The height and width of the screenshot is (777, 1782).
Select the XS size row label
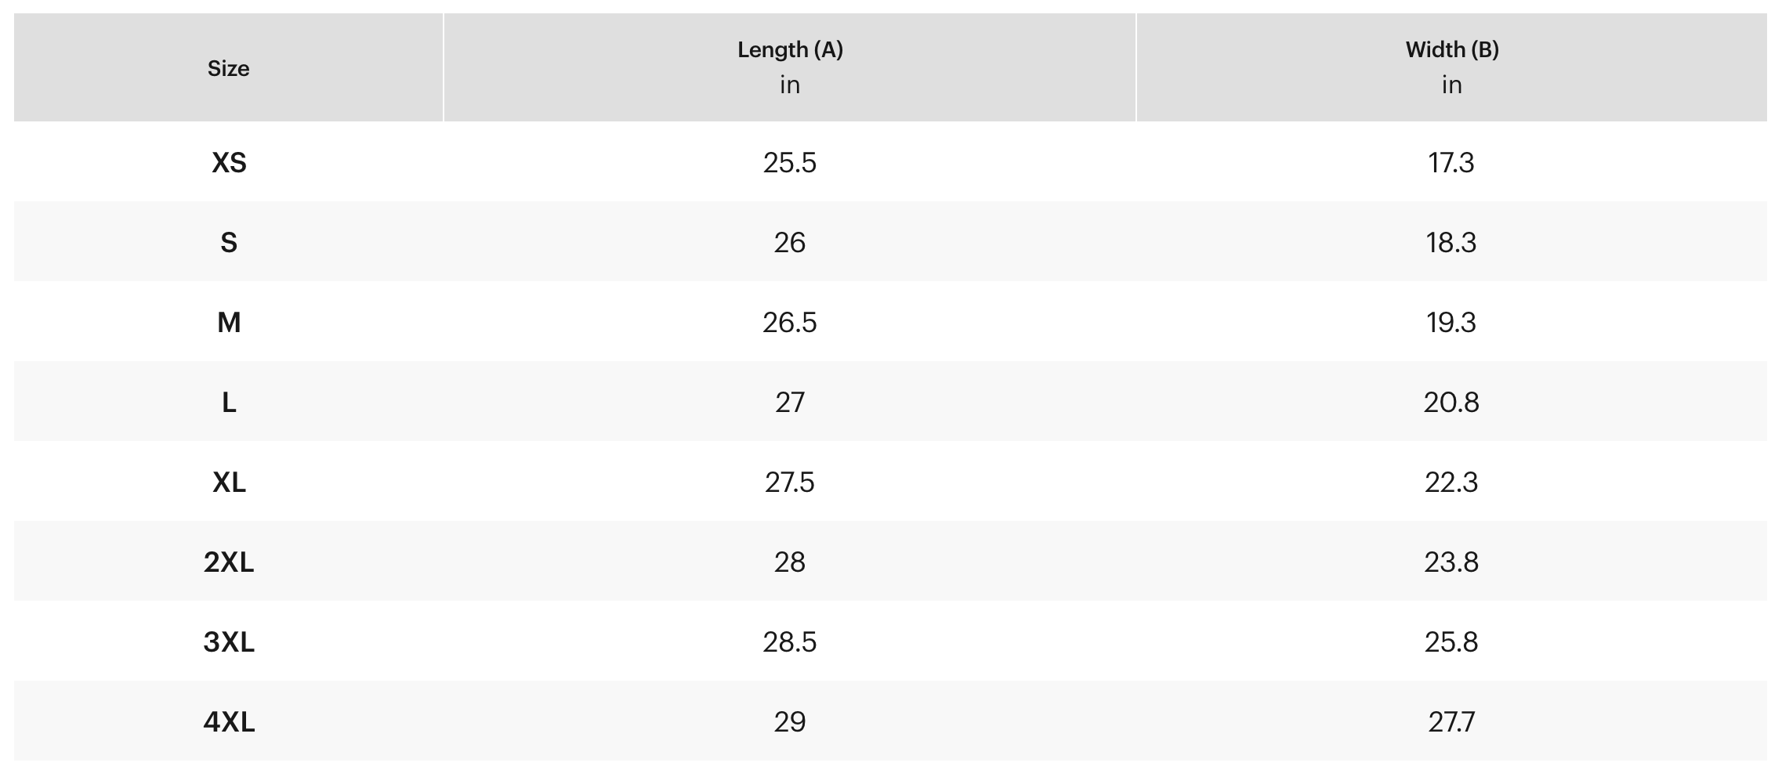[x=229, y=163]
